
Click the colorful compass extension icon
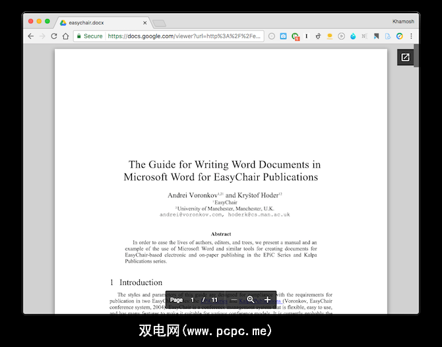click(399, 36)
